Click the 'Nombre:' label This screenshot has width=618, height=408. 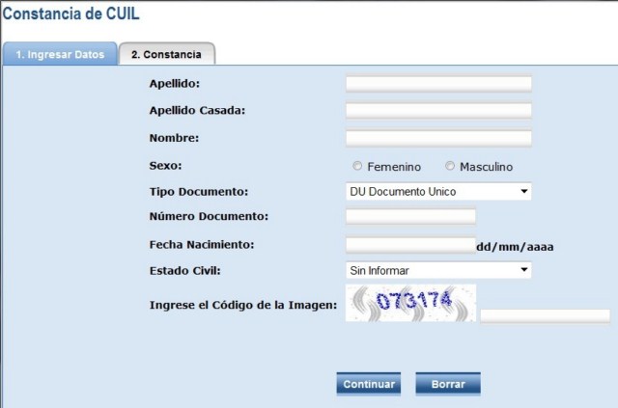coord(174,138)
